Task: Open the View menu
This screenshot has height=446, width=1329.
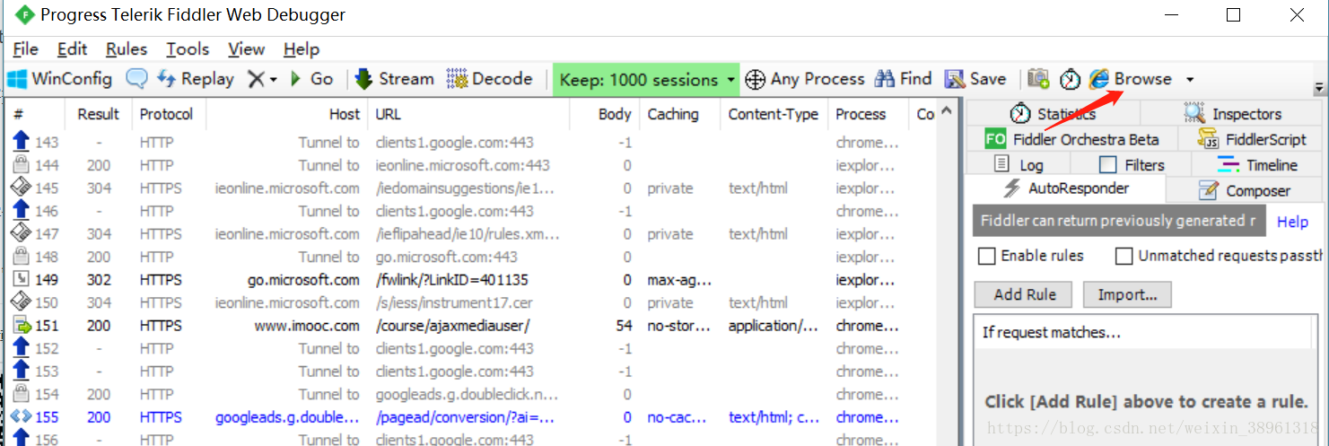Action: [x=246, y=49]
